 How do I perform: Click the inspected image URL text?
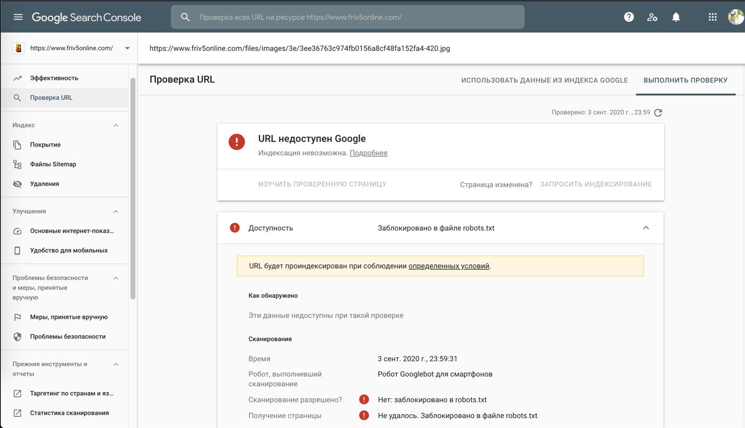point(300,48)
